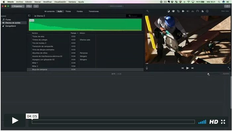Adjust web player volume bars
This screenshot has height=131, width=232.
(x=202, y=122)
